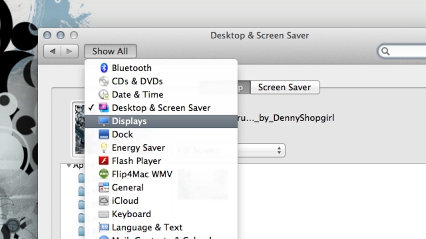Click the Dock icon in the list
426x239 pixels.
pyautogui.click(x=104, y=134)
